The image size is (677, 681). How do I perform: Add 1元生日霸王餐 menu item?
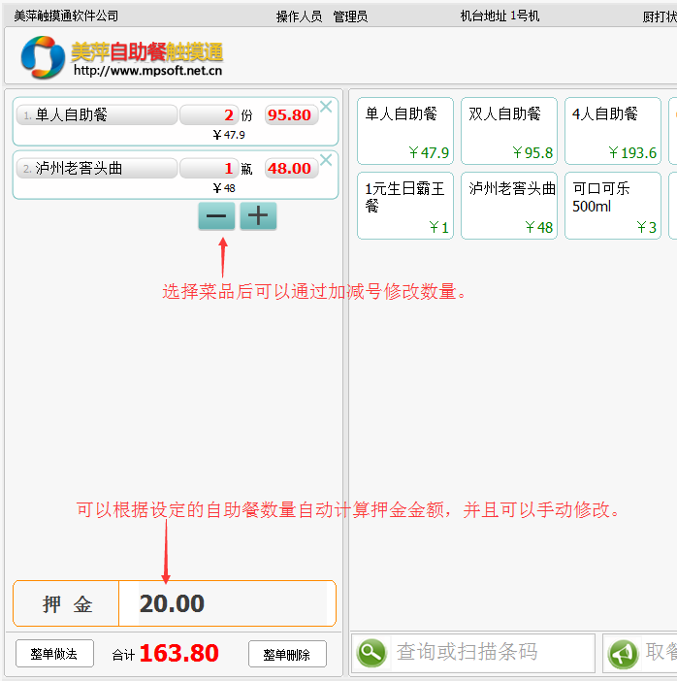pos(405,206)
